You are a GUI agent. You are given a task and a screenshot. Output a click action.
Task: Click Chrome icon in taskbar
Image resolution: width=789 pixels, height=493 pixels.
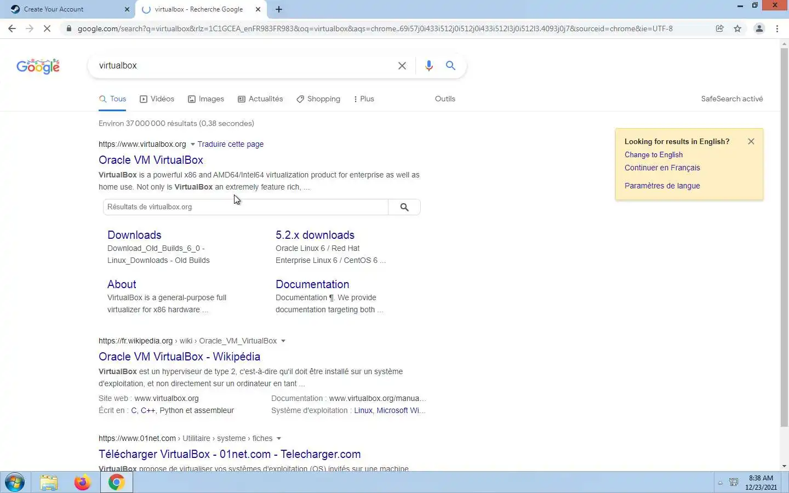pyautogui.click(x=116, y=483)
